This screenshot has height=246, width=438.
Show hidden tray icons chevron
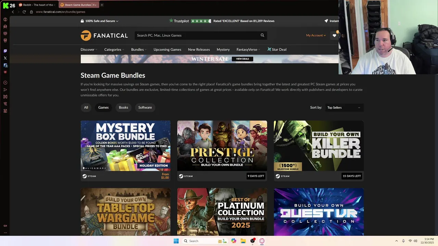pyautogui.click(x=397, y=241)
